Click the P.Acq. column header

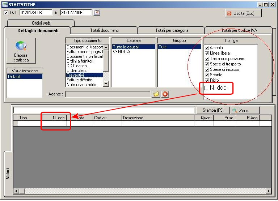tap(247, 118)
